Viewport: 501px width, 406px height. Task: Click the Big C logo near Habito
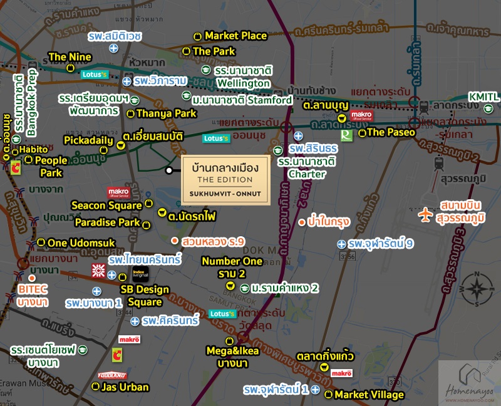[x=16, y=167]
